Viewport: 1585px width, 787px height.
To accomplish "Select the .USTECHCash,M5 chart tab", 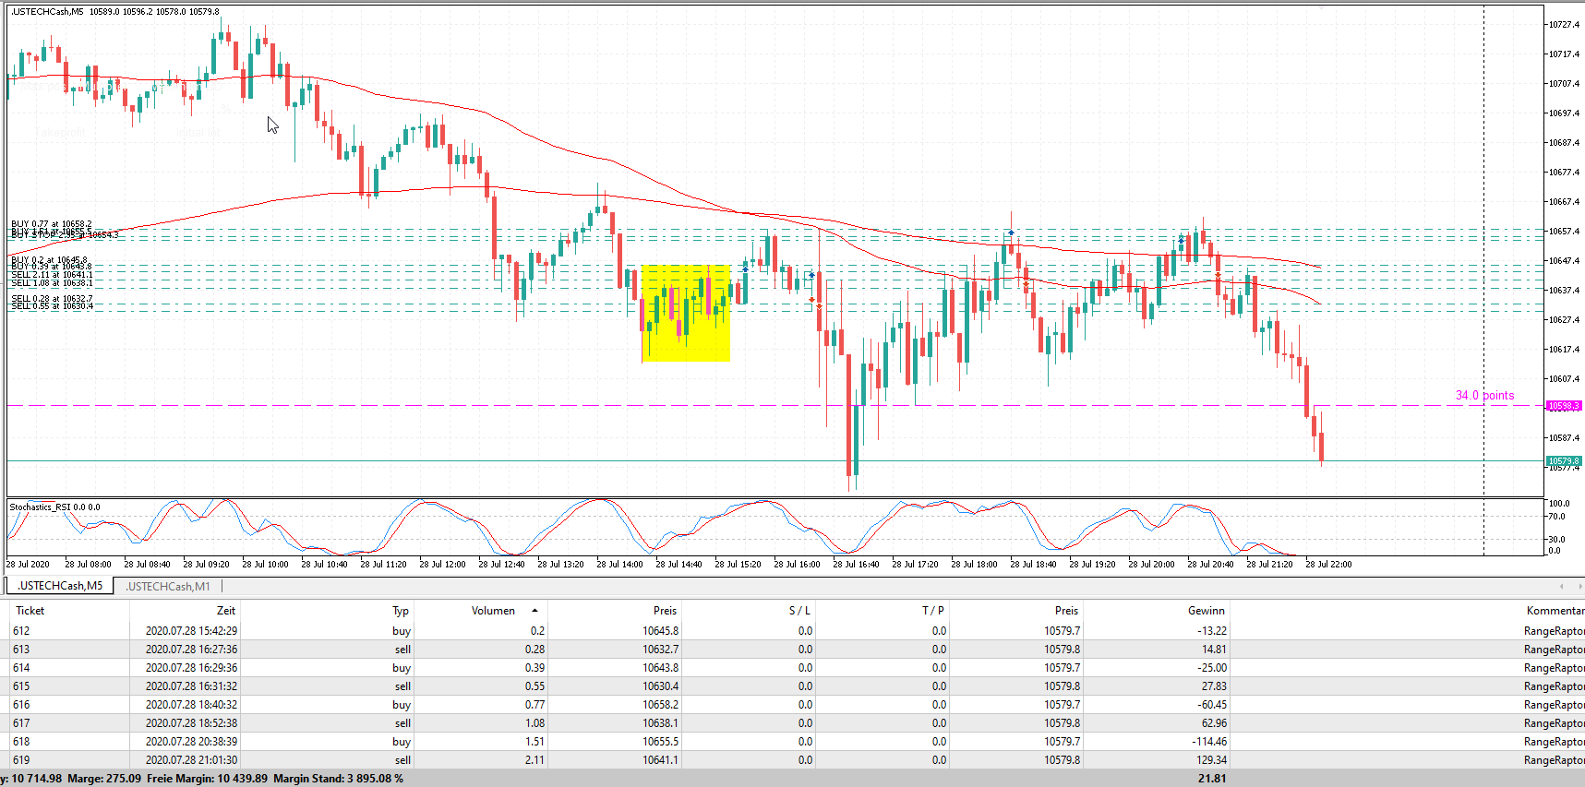I will pyautogui.click(x=60, y=586).
